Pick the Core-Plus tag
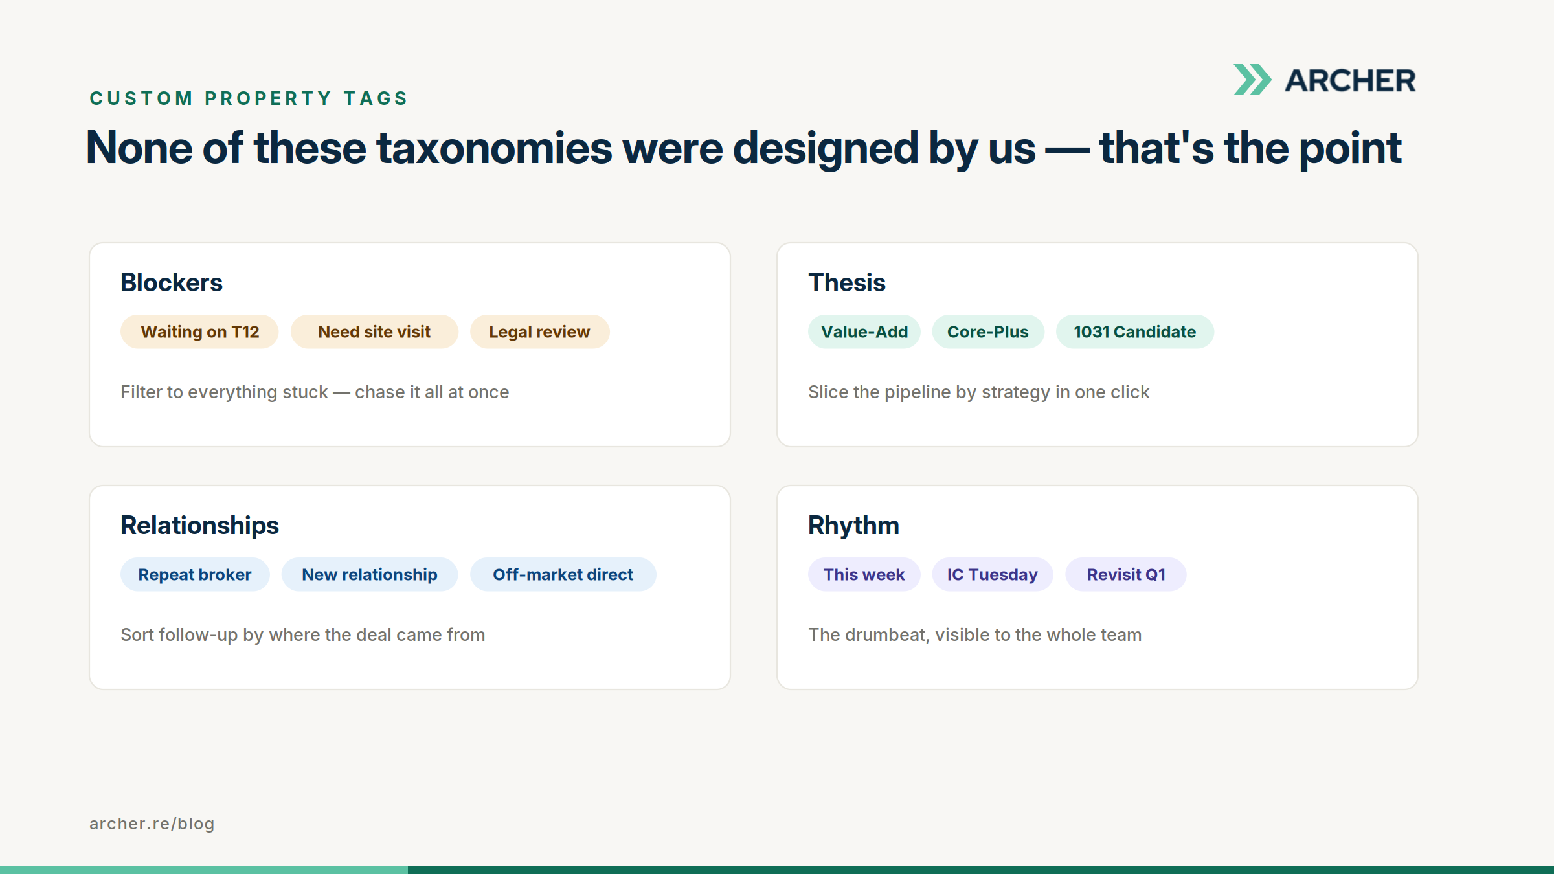 pyautogui.click(x=988, y=331)
